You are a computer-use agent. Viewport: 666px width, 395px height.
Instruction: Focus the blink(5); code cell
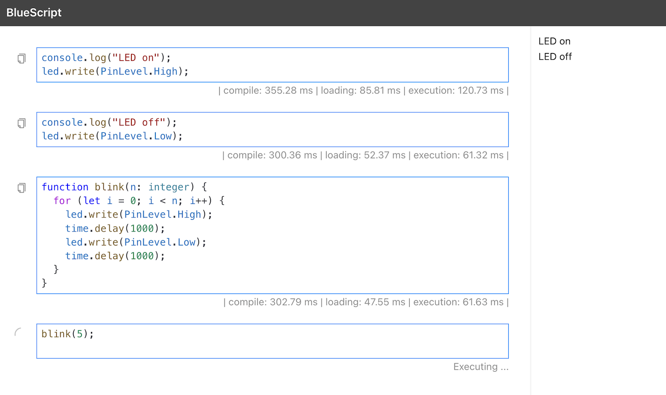point(272,341)
